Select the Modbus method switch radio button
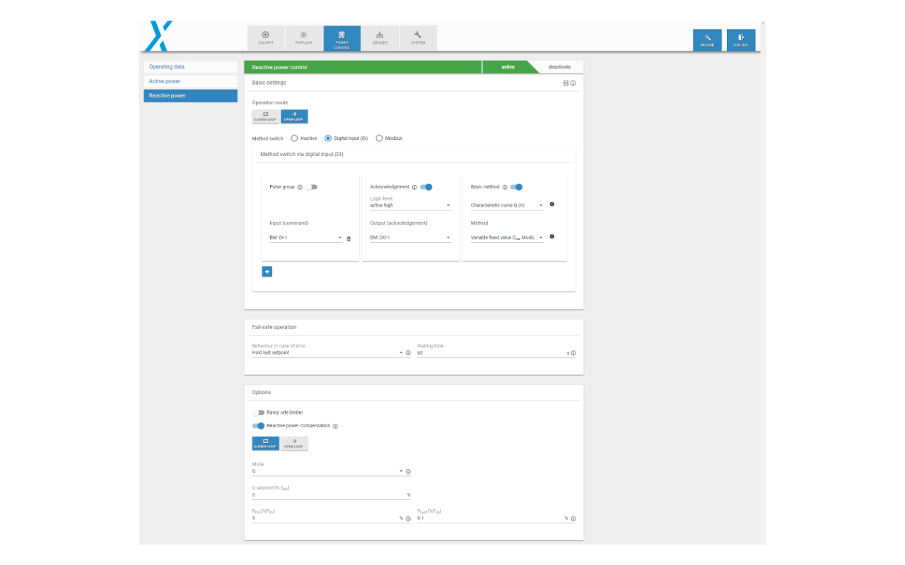 coord(380,138)
